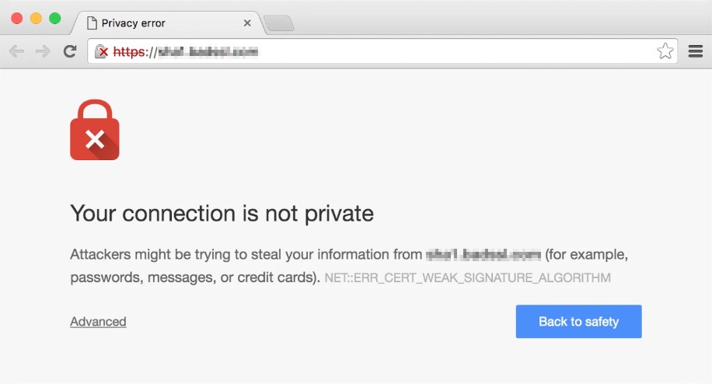Click the red padlock error icon
Screen dimensions: 712x384
[95, 130]
